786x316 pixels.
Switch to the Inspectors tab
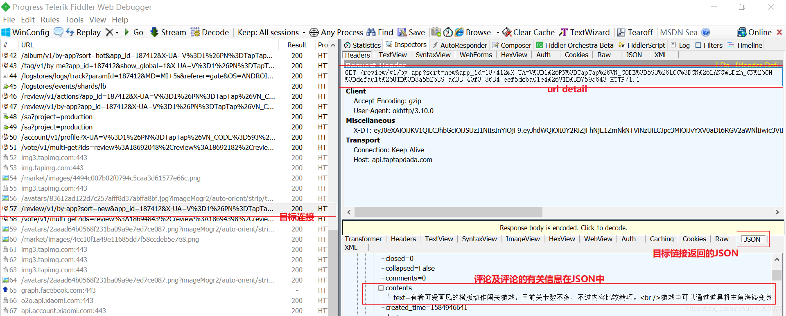click(x=406, y=45)
